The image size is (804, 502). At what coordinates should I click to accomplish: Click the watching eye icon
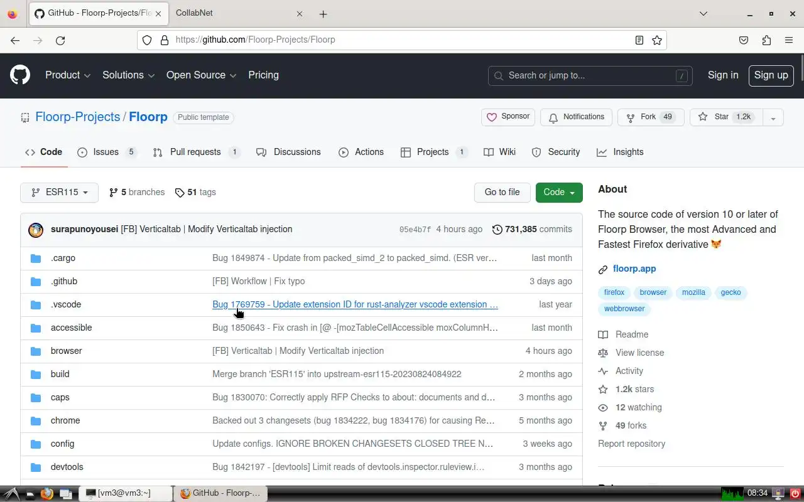(603, 407)
